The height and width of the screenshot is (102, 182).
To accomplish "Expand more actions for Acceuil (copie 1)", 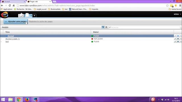I will coord(181,39).
